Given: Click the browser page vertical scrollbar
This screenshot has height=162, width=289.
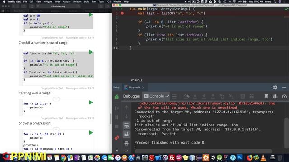Looking at the screenshot, I should tap(110, 119).
